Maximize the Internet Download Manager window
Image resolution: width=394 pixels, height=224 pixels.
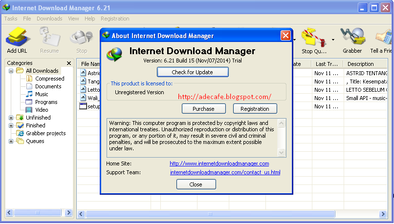coord(374,8)
